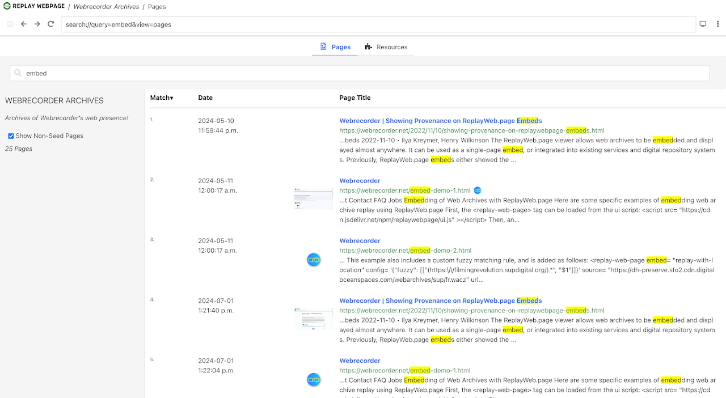Switch to the Resources tab
Viewport: 726px width, 398px height.
(386, 47)
